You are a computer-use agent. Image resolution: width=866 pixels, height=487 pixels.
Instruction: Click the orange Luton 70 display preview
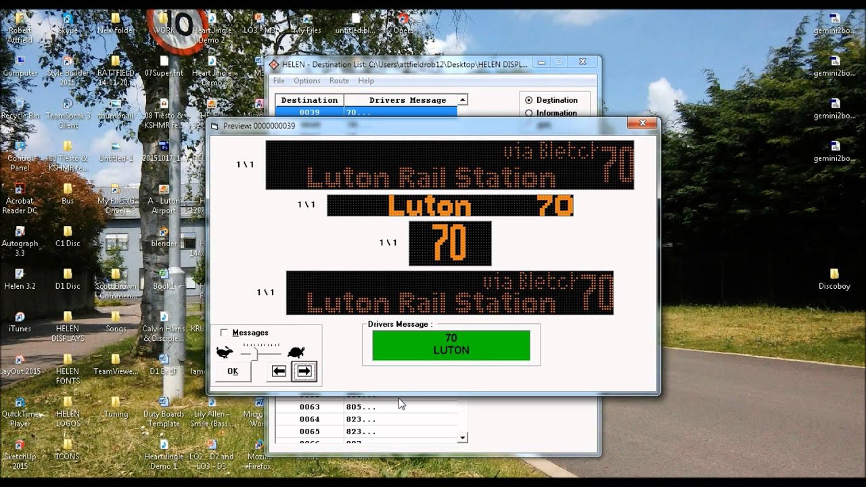pyautogui.click(x=450, y=206)
